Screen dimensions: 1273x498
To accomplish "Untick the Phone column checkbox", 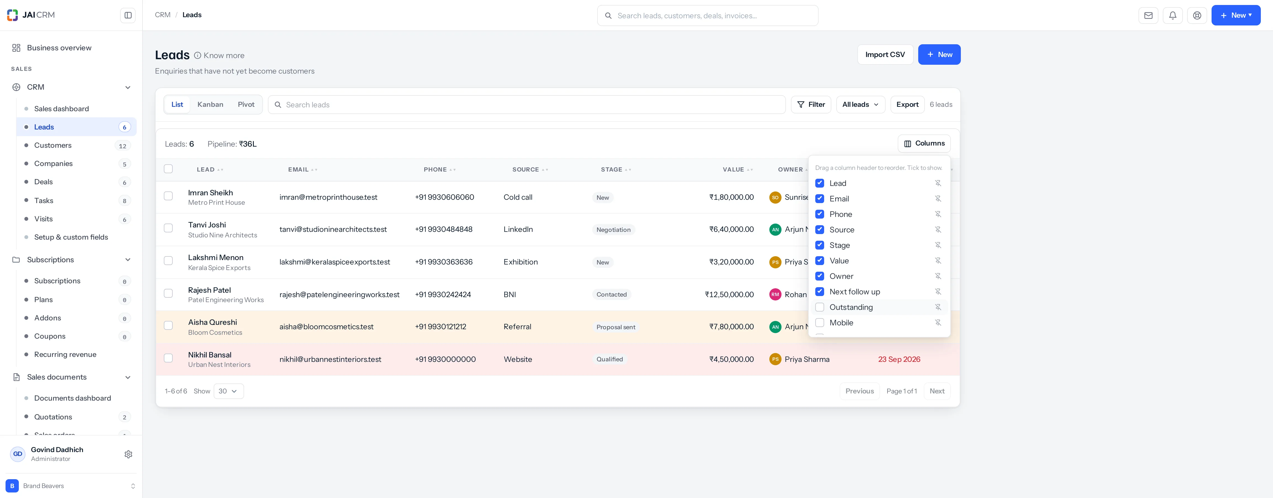I will 819,214.
